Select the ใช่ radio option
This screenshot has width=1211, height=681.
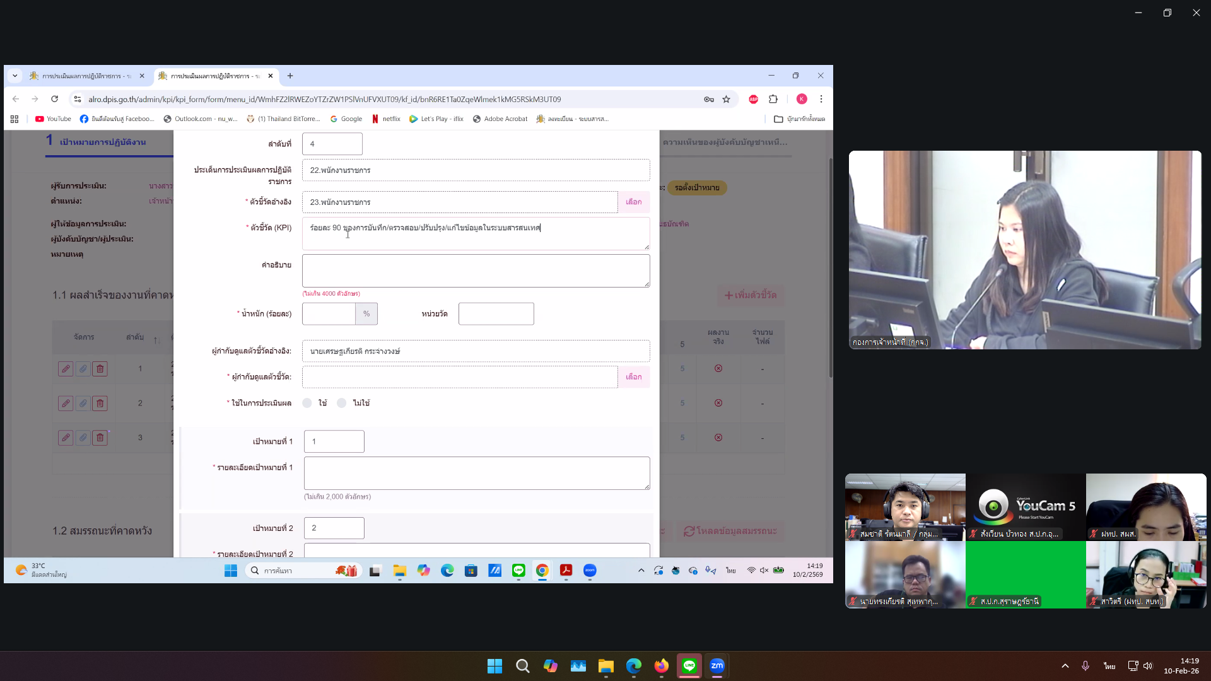[x=307, y=403]
